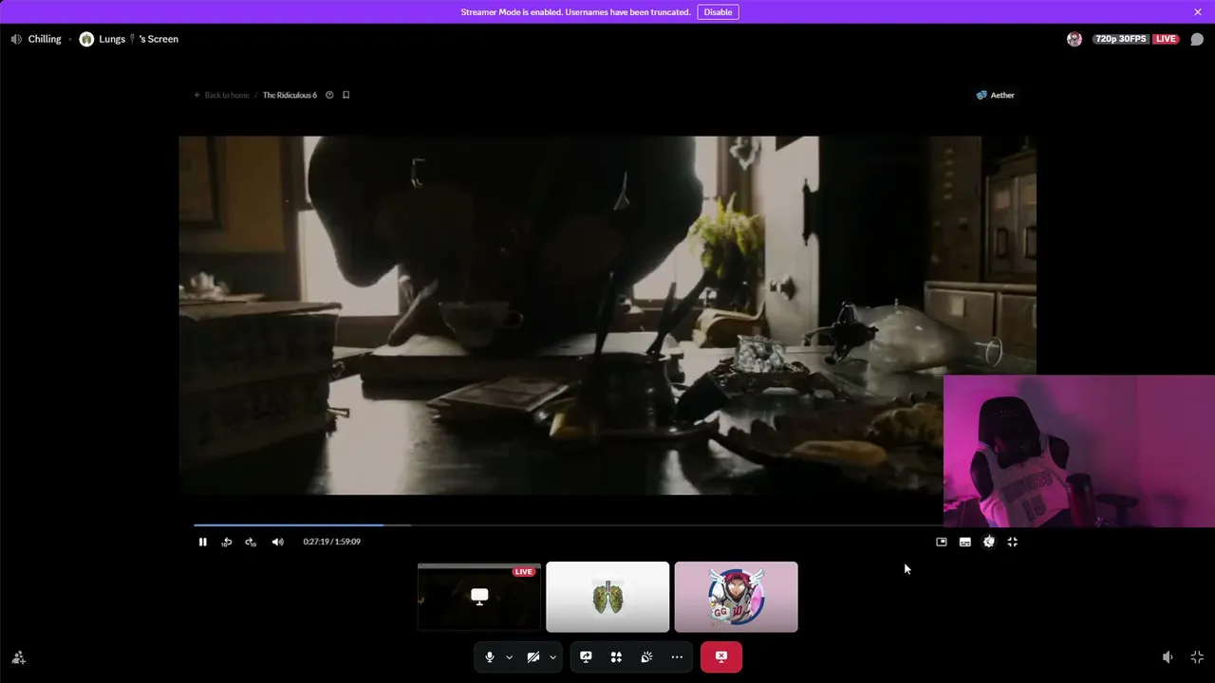Disable Streamer Mode
1215x683 pixels.
coord(718,12)
